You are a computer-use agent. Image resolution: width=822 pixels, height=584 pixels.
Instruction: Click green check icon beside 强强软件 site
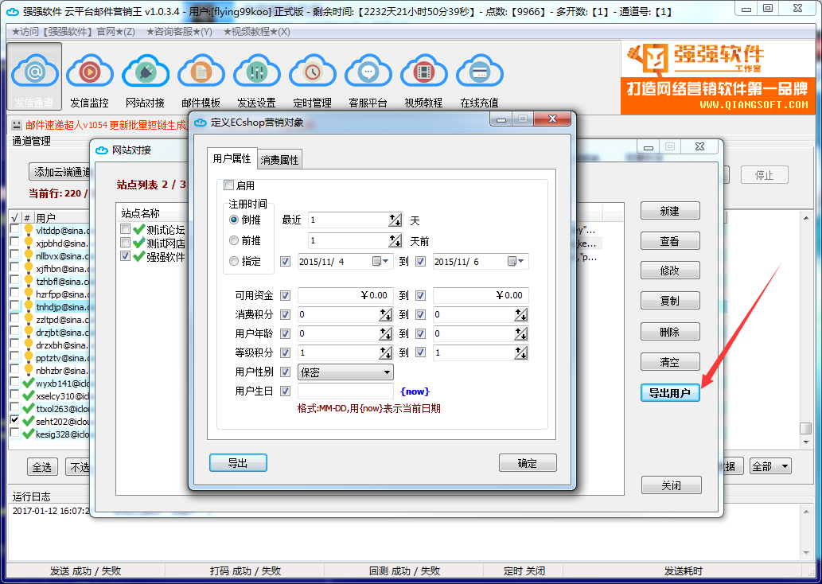pyautogui.click(x=139, y=256)
